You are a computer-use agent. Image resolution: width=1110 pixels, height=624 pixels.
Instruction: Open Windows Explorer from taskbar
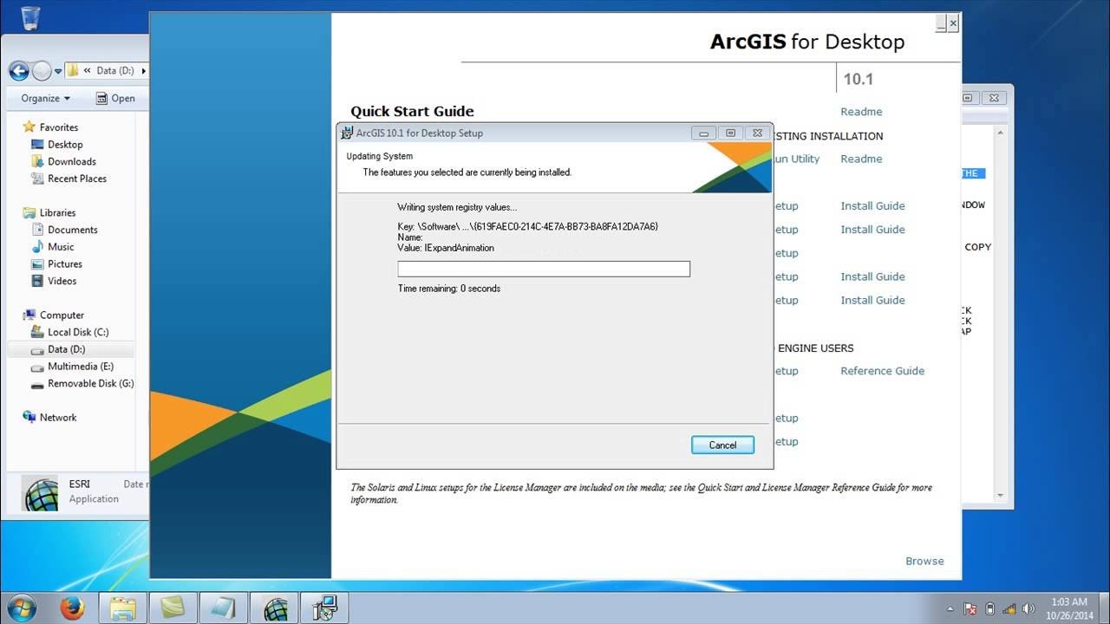123,608
